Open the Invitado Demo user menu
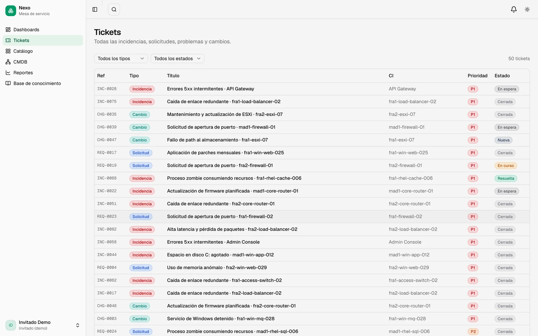 coord(43,325)
